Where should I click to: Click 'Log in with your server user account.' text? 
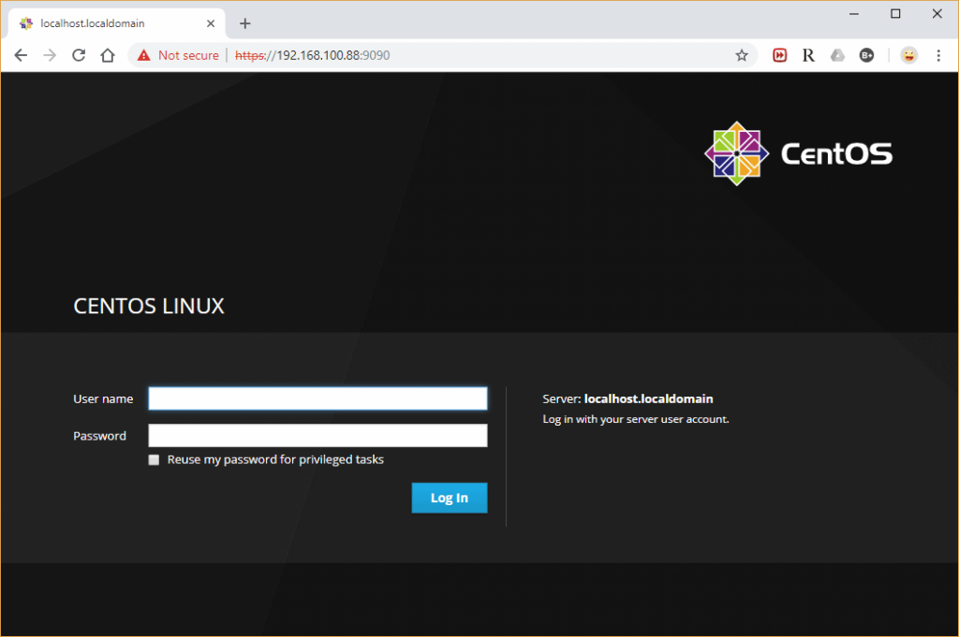click(636, 420)
